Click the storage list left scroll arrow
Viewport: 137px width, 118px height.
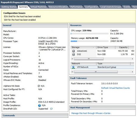[72, 59]
